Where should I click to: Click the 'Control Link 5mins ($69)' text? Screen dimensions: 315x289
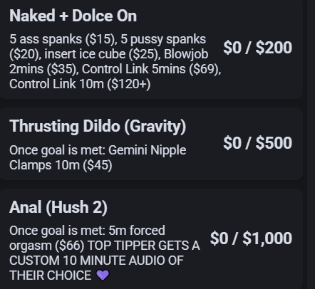[151, 69]
